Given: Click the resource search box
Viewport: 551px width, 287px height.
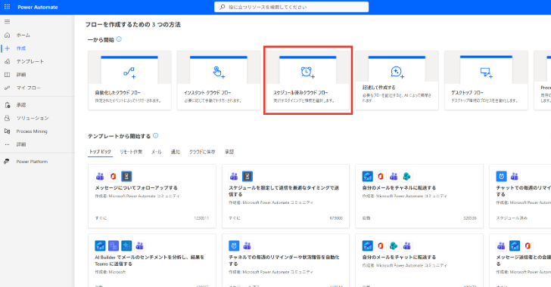Looking at the screenshot, I should pyautogui.click(x=291, y=7).
